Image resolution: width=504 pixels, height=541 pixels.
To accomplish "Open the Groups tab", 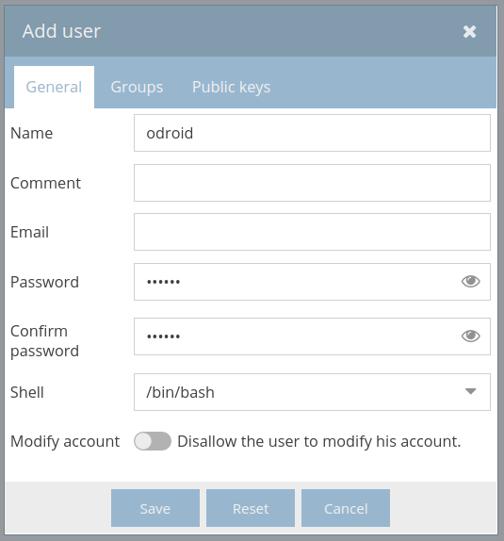I will coord(137,87).
